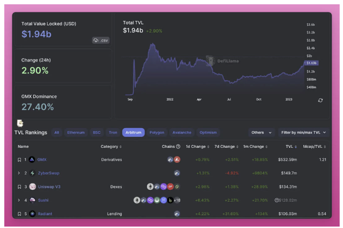
Task: Click Optimism chain icon in Uniswap V3 row
Action: coord(170,187)
